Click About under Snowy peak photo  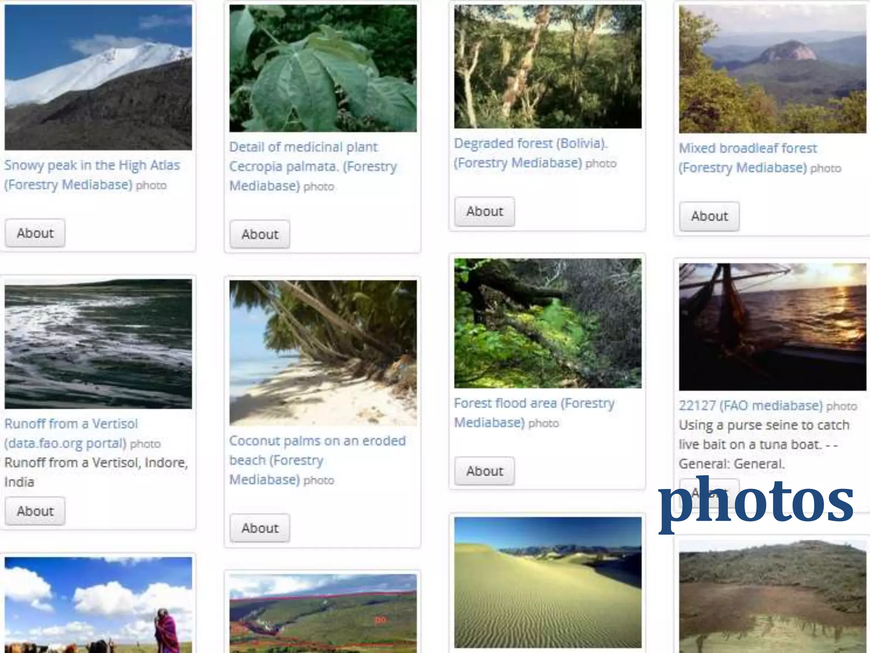pyautogui.click(x=35, y=233)
